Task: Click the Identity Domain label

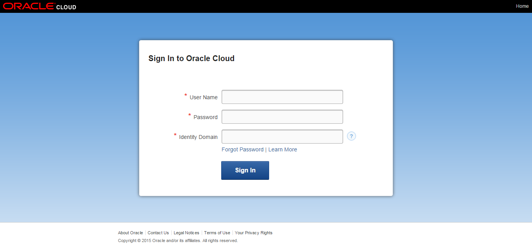Action: tap(198, 137)
